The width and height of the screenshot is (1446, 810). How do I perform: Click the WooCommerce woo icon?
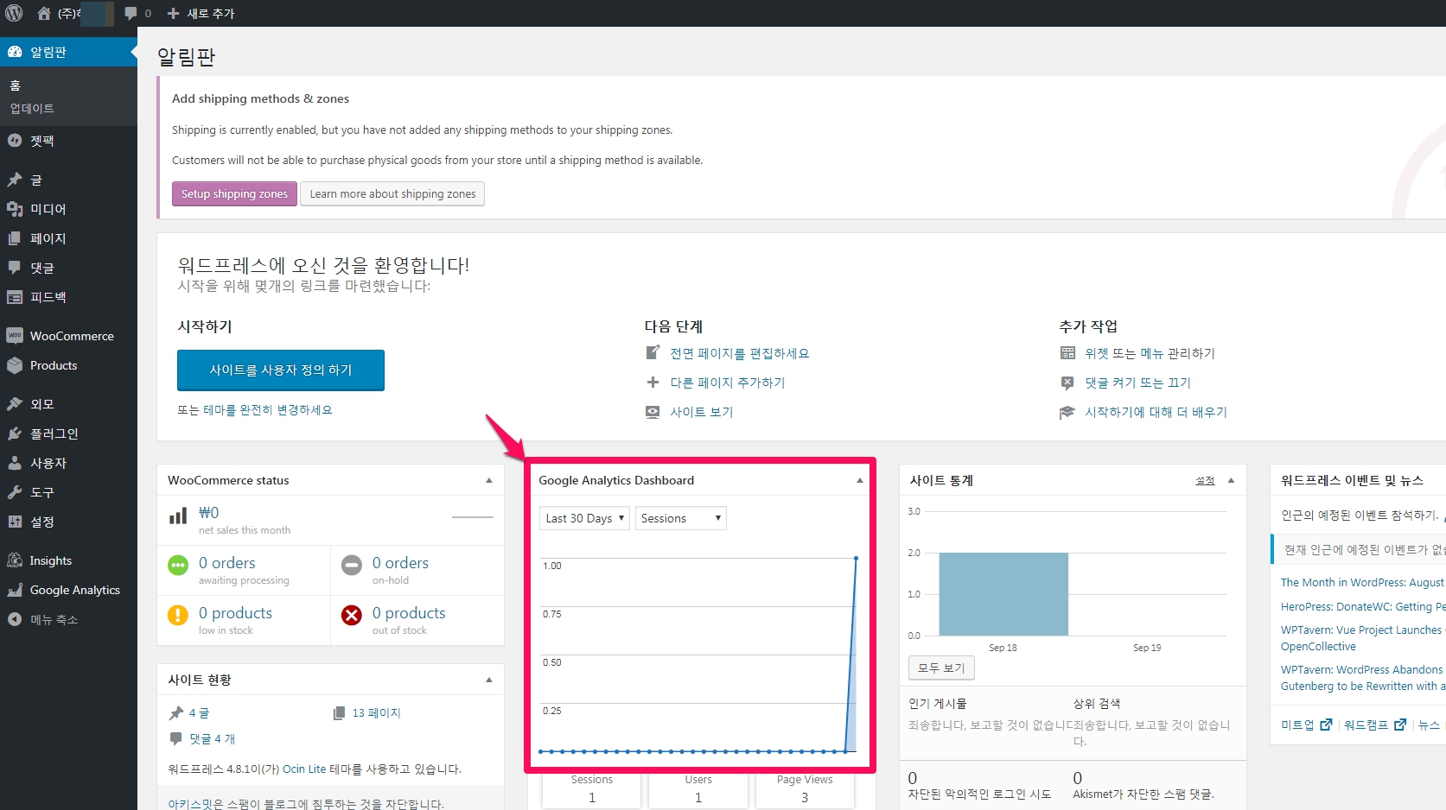pyautogui.click(x=15, y=336)
